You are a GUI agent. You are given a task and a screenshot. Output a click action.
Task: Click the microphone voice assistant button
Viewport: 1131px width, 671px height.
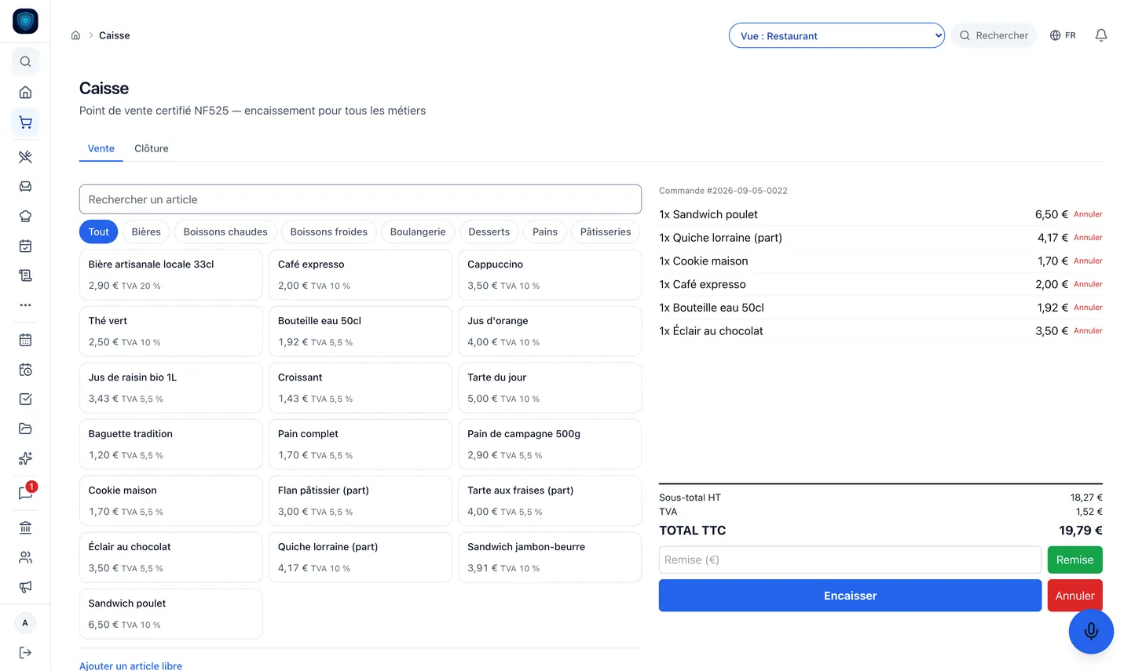1091,631
